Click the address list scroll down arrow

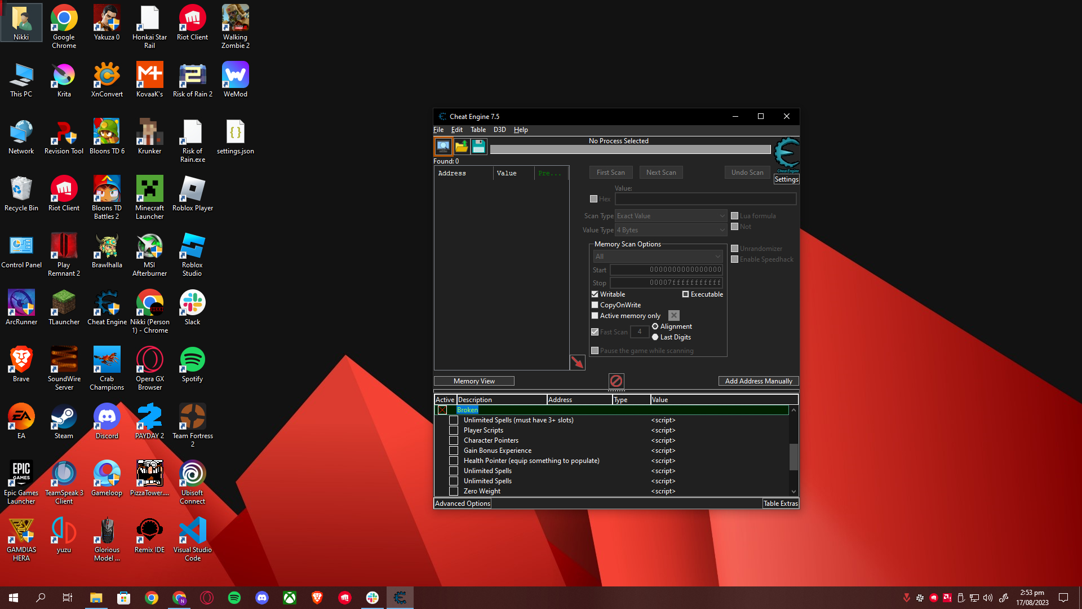[x=793, y=492]
